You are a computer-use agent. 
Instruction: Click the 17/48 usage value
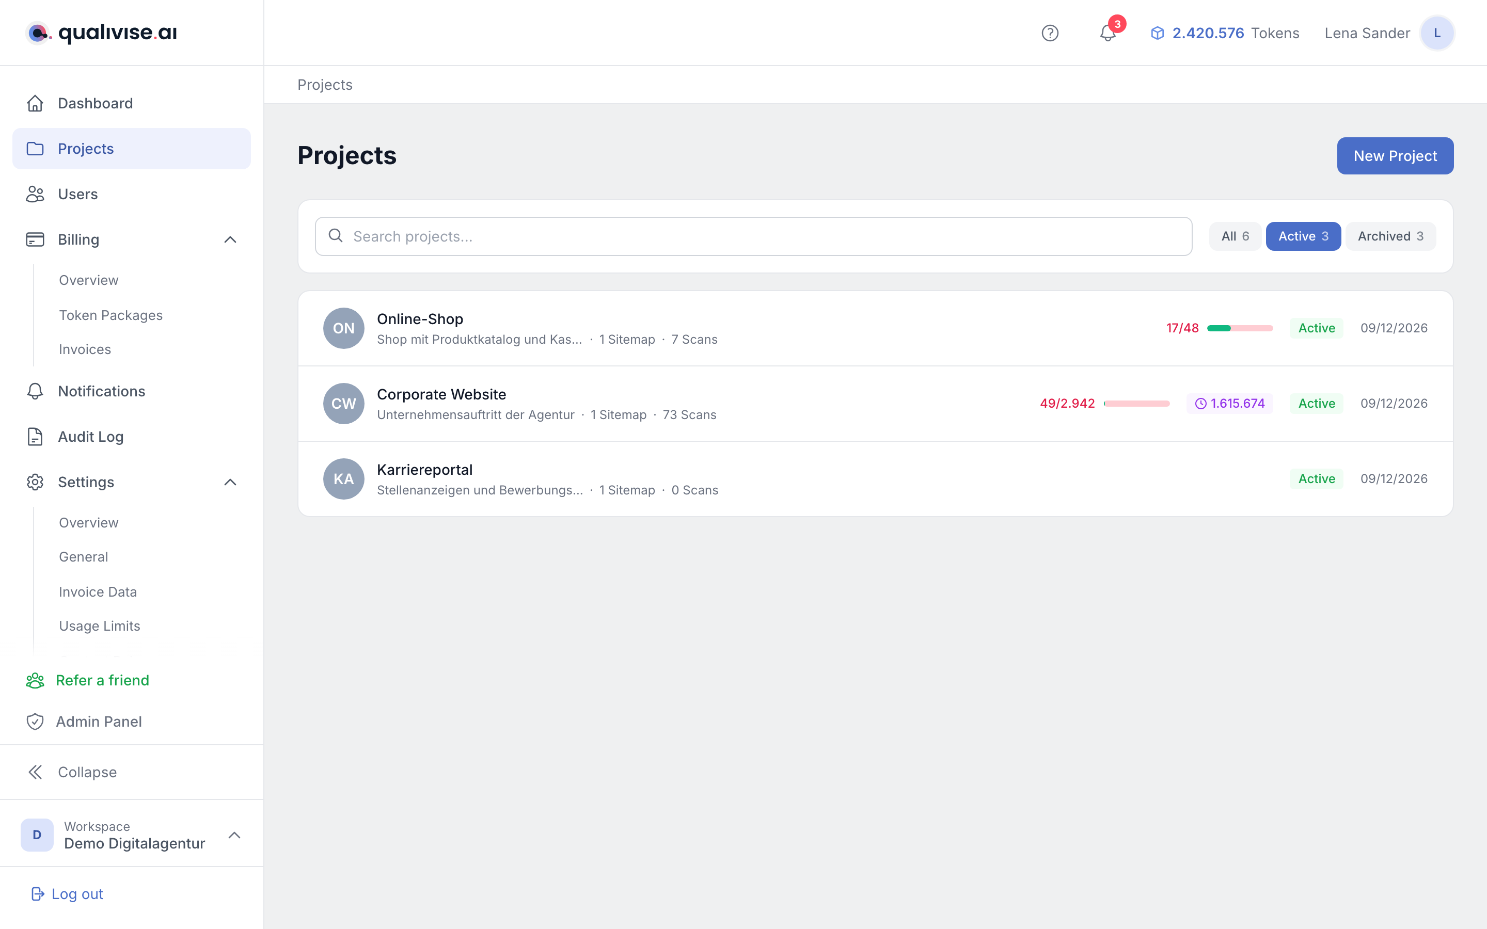point(1182,328)
